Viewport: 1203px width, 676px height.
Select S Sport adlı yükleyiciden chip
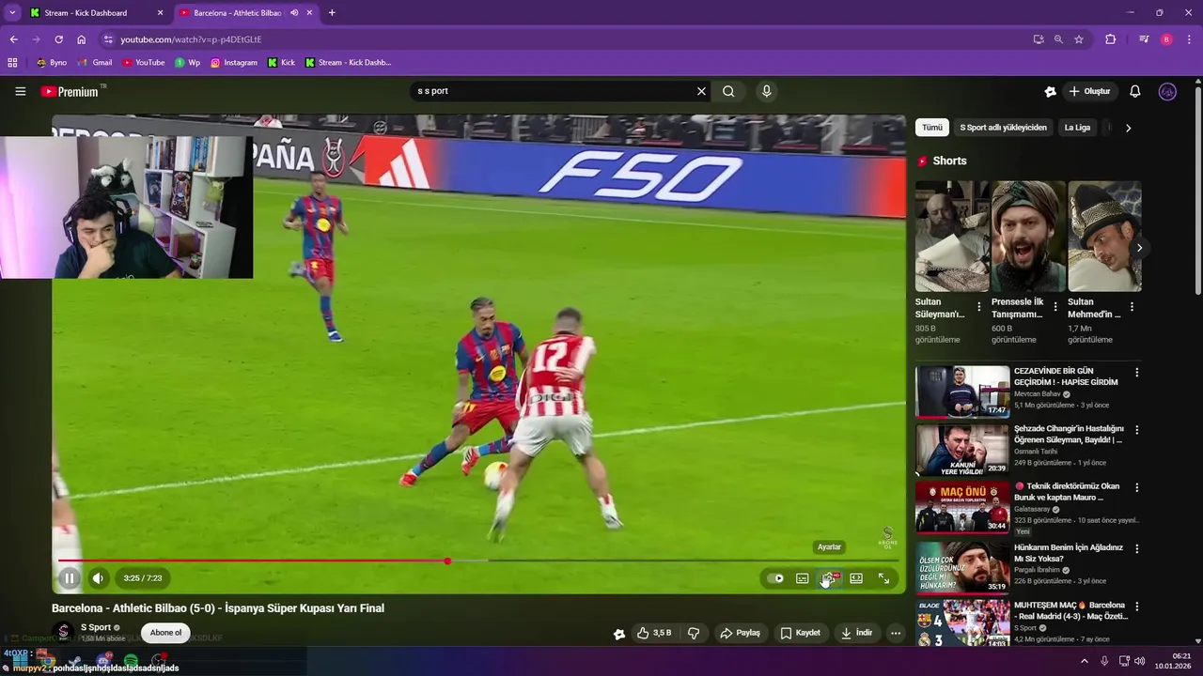click(1003, 128)
